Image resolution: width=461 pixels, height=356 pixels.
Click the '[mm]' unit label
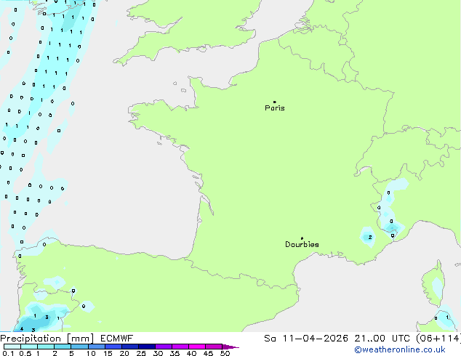pos(81,339)
